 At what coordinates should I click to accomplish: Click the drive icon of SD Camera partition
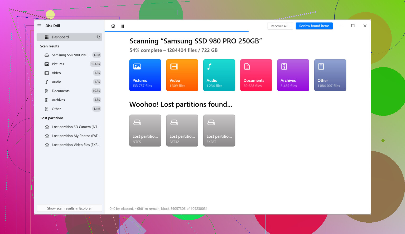(47, 127)
